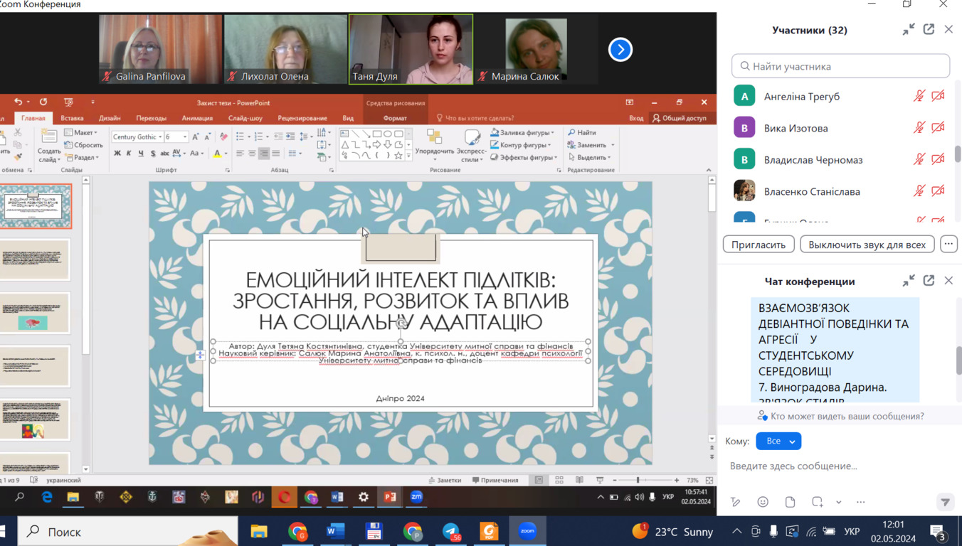Click Кто может видеть ваши сообщения link
The width and height of the screenshot is (962, 546).
tap(847, 416)
